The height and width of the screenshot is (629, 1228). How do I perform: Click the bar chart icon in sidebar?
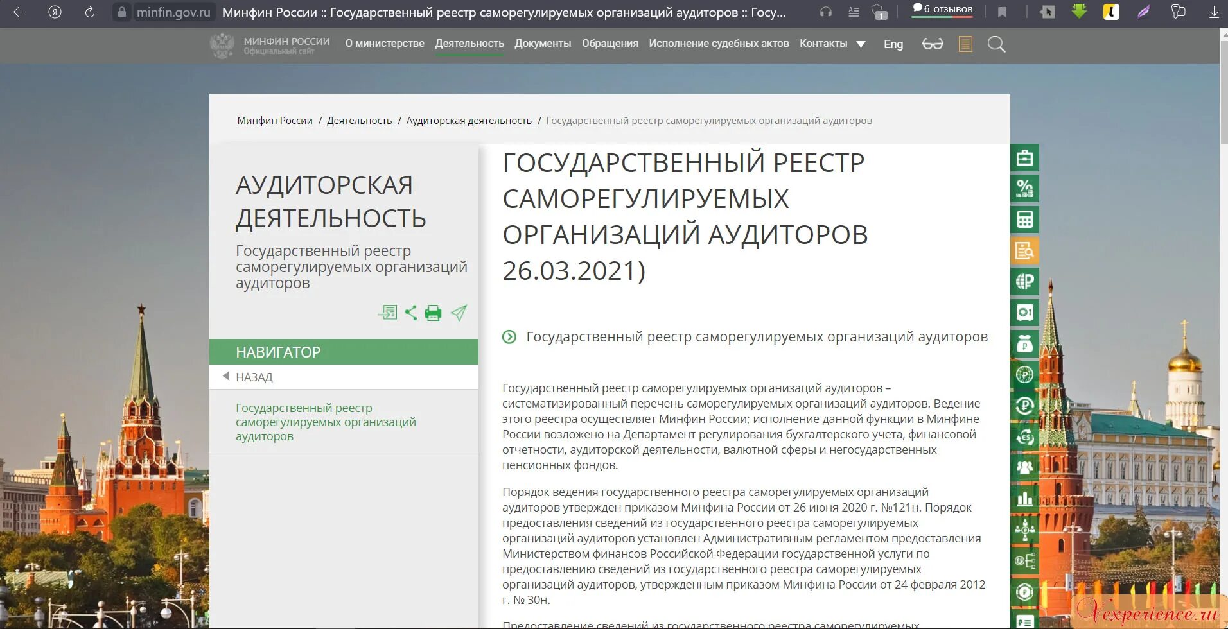click(x=1024, y=499)
